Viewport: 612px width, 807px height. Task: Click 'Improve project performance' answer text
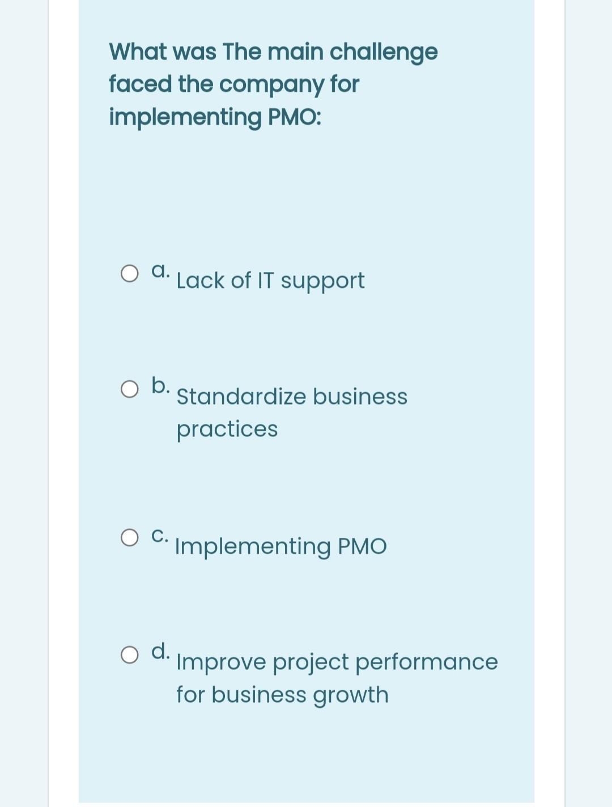click(337, 661)
